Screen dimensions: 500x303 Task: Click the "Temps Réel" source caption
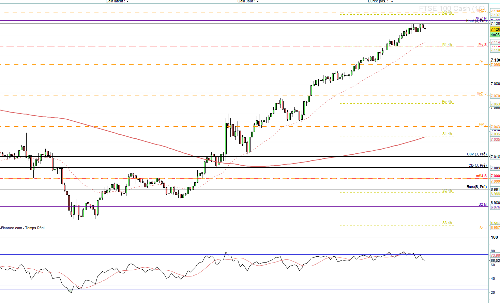tap(35, 228)
